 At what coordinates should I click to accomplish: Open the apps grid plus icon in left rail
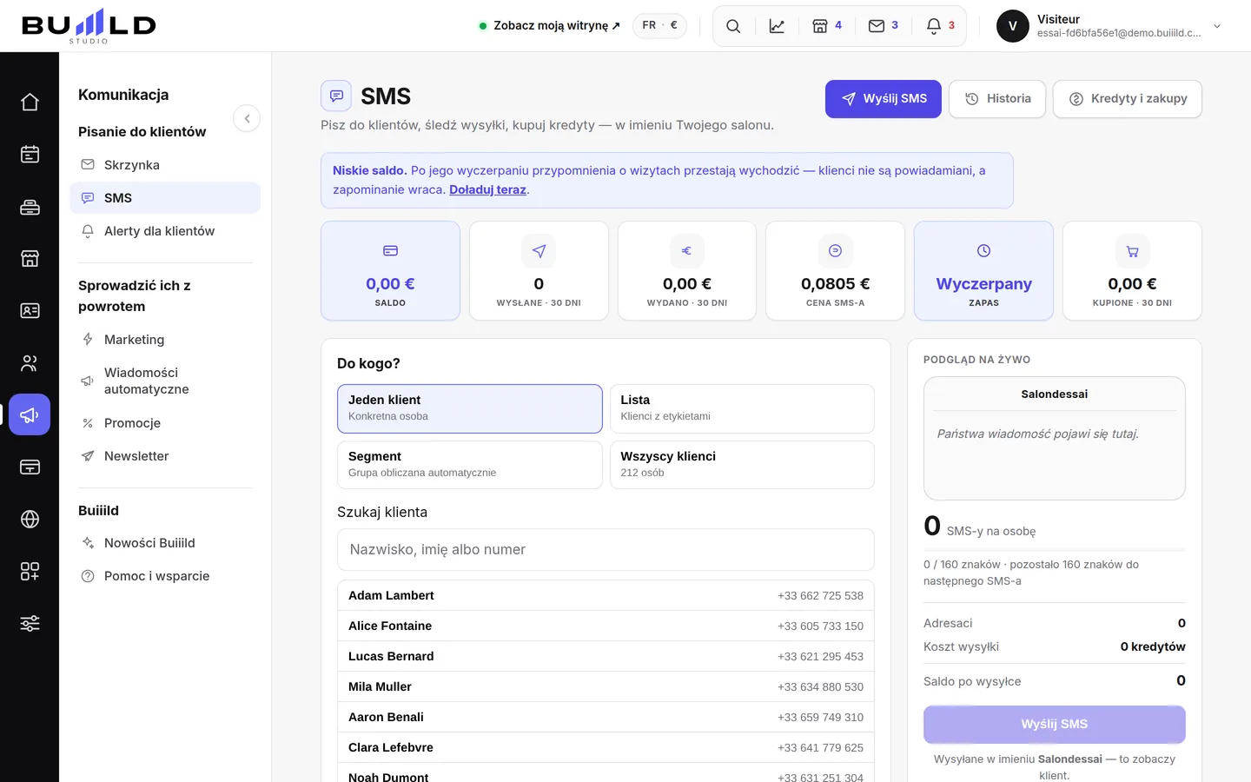click(x=30, y=571)
